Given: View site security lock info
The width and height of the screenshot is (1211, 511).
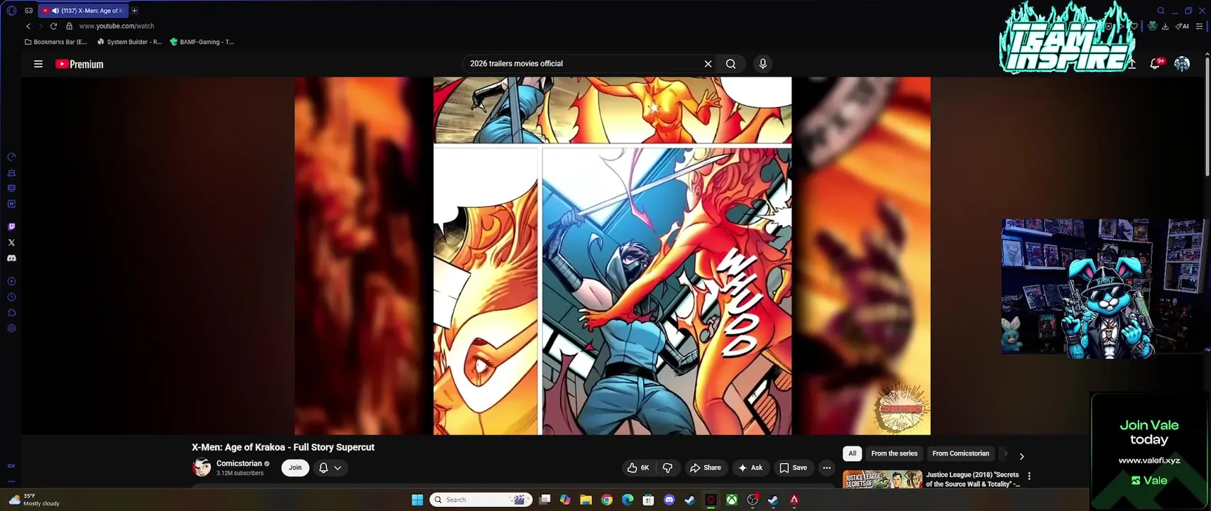Looking at the screenshot, I should pyautogui.click(x=69, y=26).
